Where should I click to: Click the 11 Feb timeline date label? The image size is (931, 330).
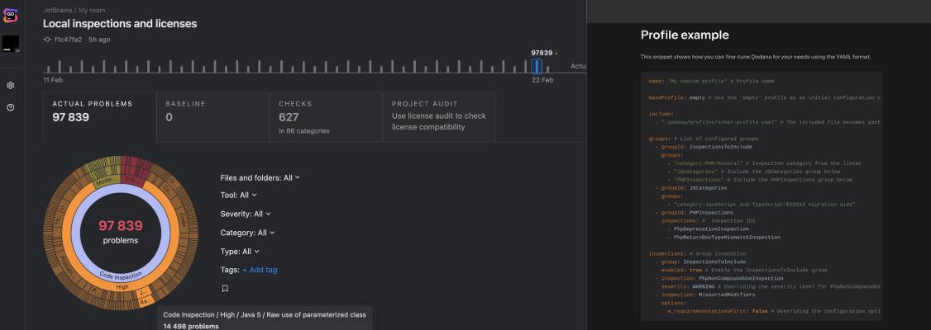53,80
